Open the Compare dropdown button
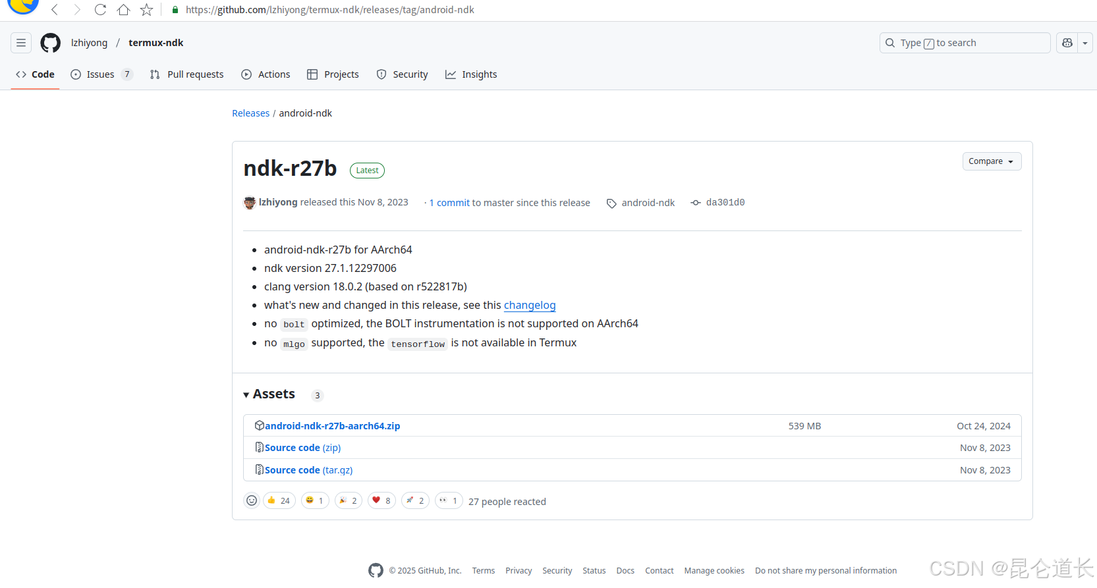This screenshot has height=588, width=1097. click(992, 161)
